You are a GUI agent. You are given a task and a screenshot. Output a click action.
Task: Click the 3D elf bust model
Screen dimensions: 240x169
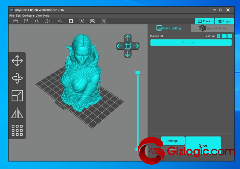click(81, 72)
